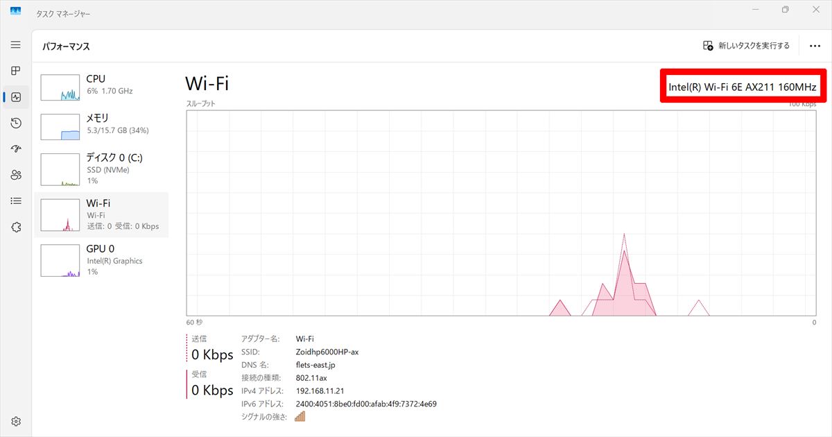The image size is (832, 437).
Task: Open the hamburger navigation menu
Action: tap(16, 45)
